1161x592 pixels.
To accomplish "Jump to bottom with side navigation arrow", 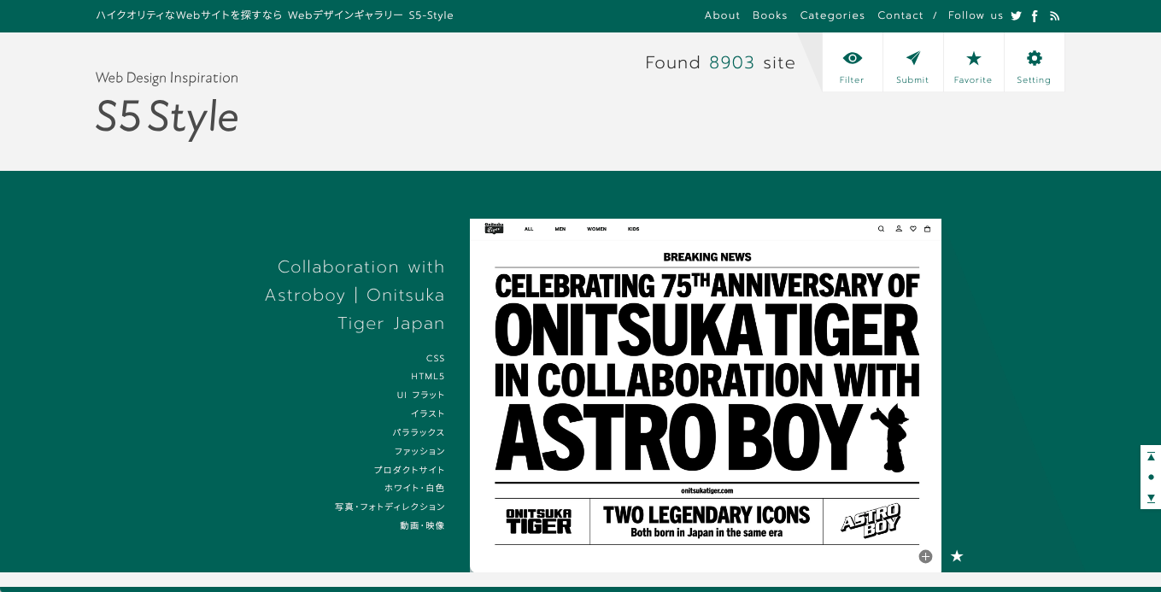I will pos(1151,497).
